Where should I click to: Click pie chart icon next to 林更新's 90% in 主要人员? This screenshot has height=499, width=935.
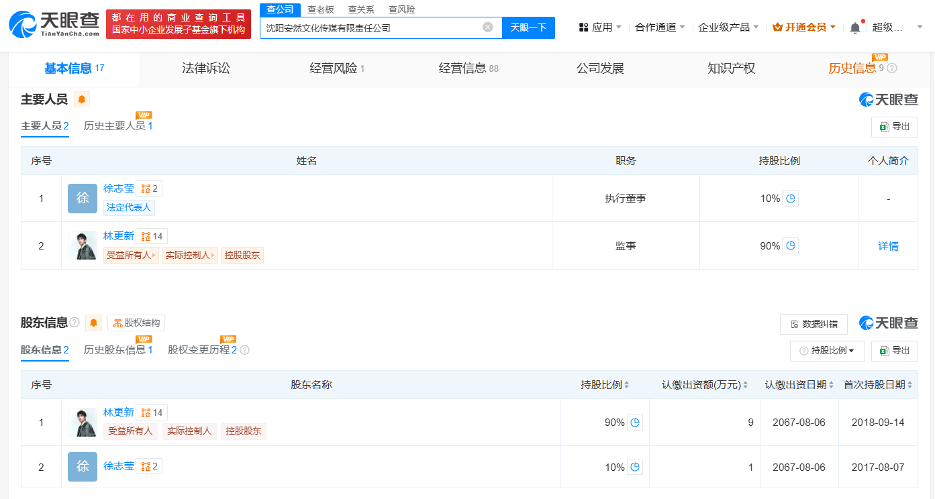791,246
